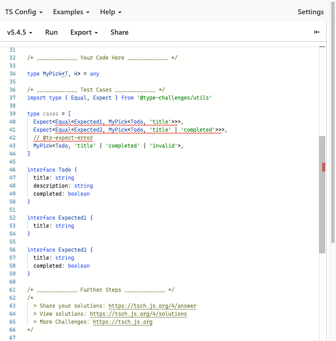Click 'description: string' property on line 48
This screenshot has height=341, width=336.
tap(63, 186)
